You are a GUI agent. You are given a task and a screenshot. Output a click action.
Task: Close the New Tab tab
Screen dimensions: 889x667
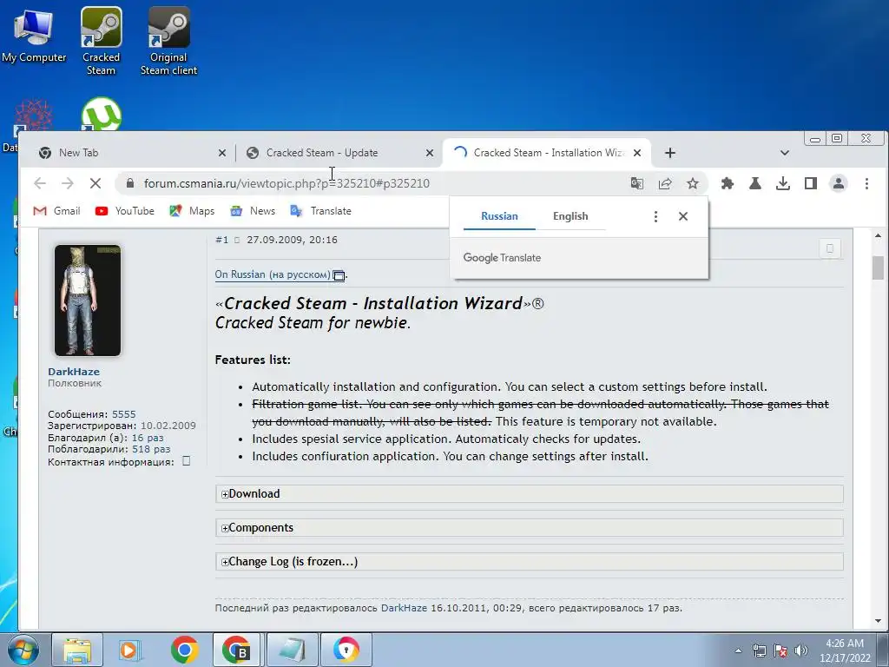coord(221,153)
